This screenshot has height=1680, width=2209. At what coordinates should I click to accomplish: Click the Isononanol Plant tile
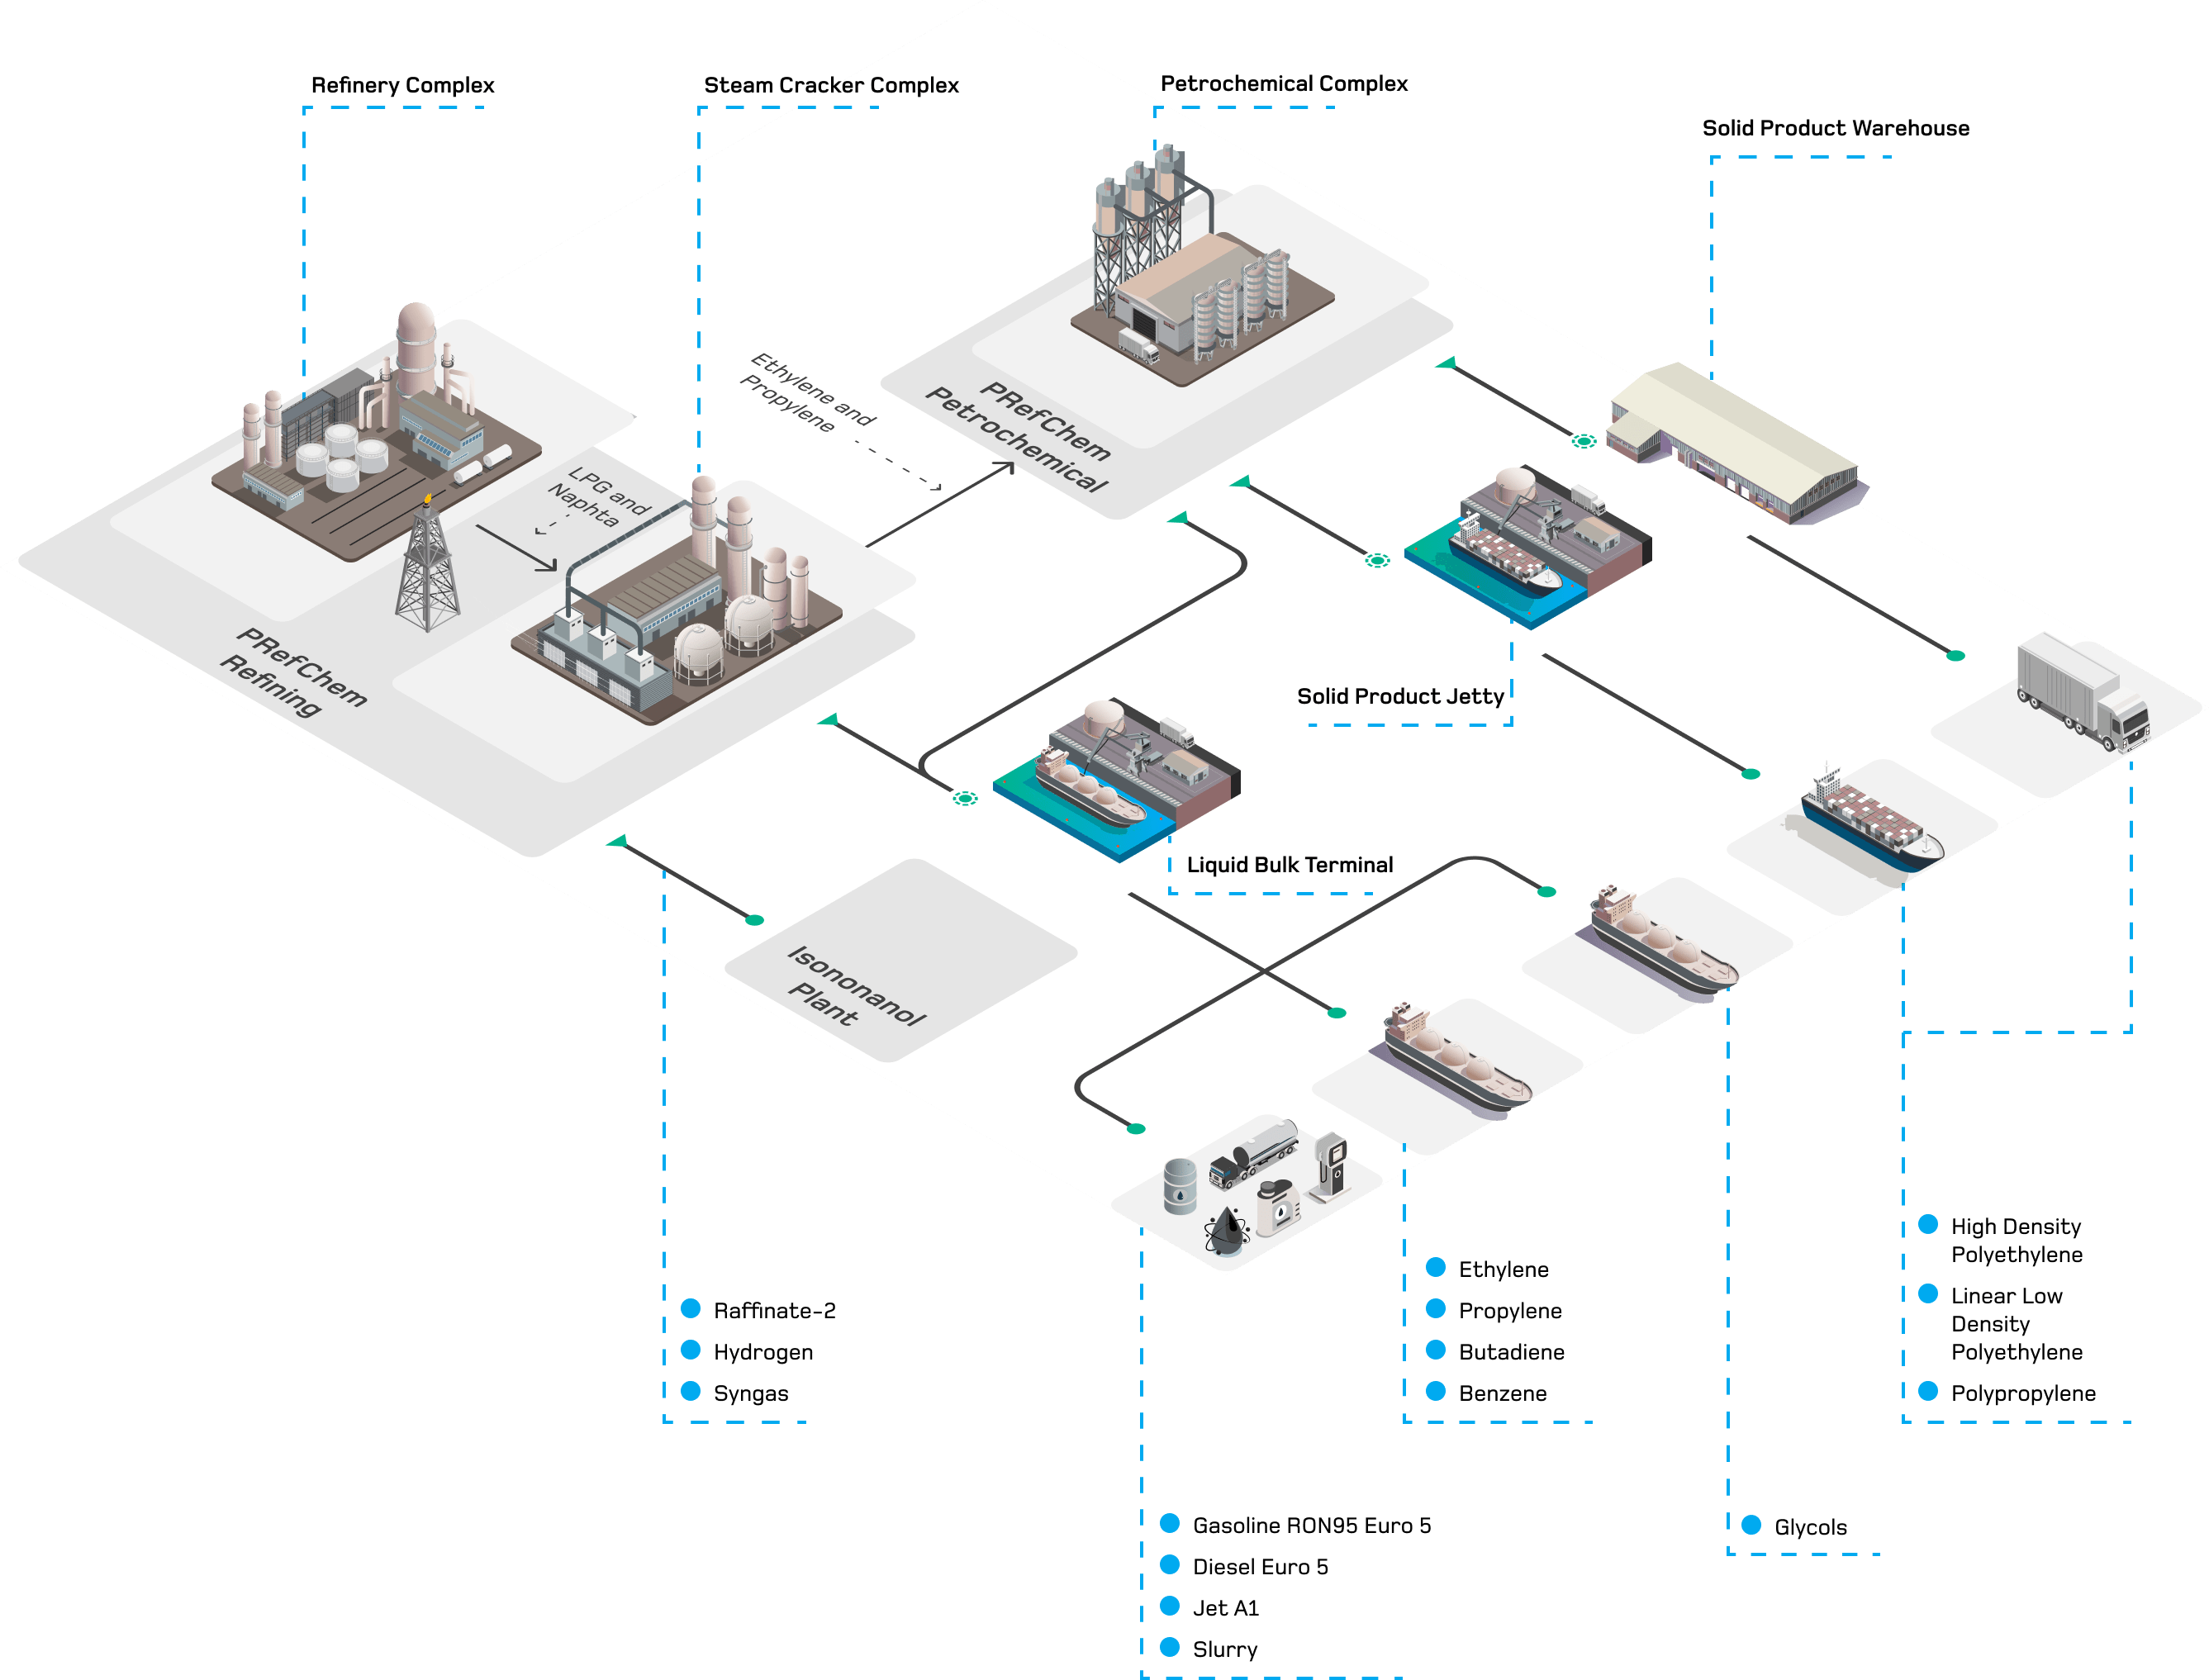pos(901,960)
